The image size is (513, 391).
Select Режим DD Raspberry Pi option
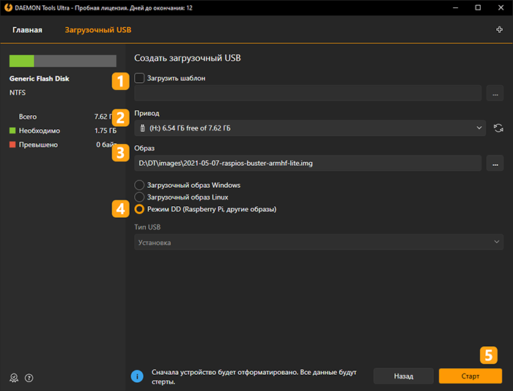139,209
